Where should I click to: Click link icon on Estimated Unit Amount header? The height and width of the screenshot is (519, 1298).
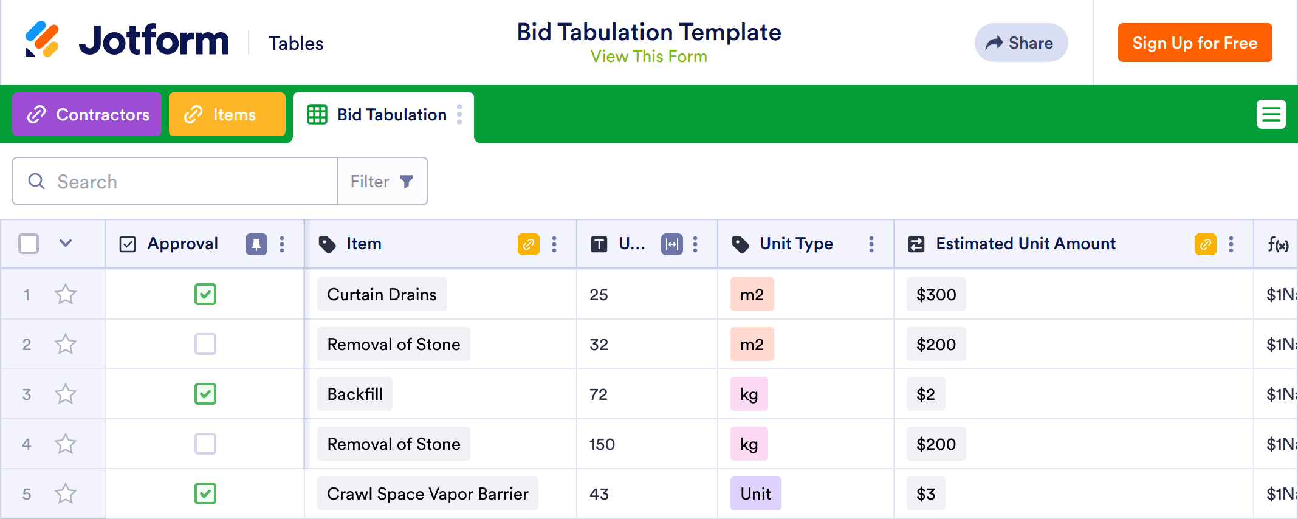(x=1205, y=244)
